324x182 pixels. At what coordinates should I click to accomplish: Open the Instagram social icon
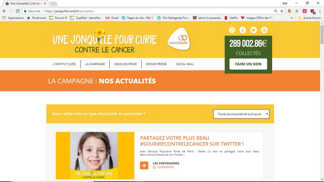coord(232,30)
